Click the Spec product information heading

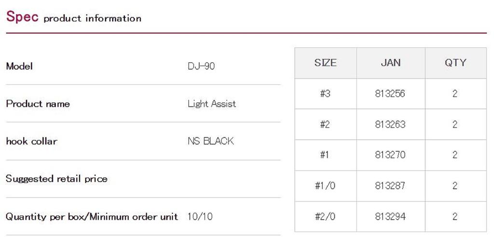(x=73, y=17)
